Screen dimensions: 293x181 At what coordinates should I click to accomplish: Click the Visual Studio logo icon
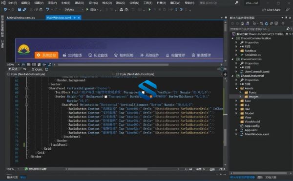point(3,2)
